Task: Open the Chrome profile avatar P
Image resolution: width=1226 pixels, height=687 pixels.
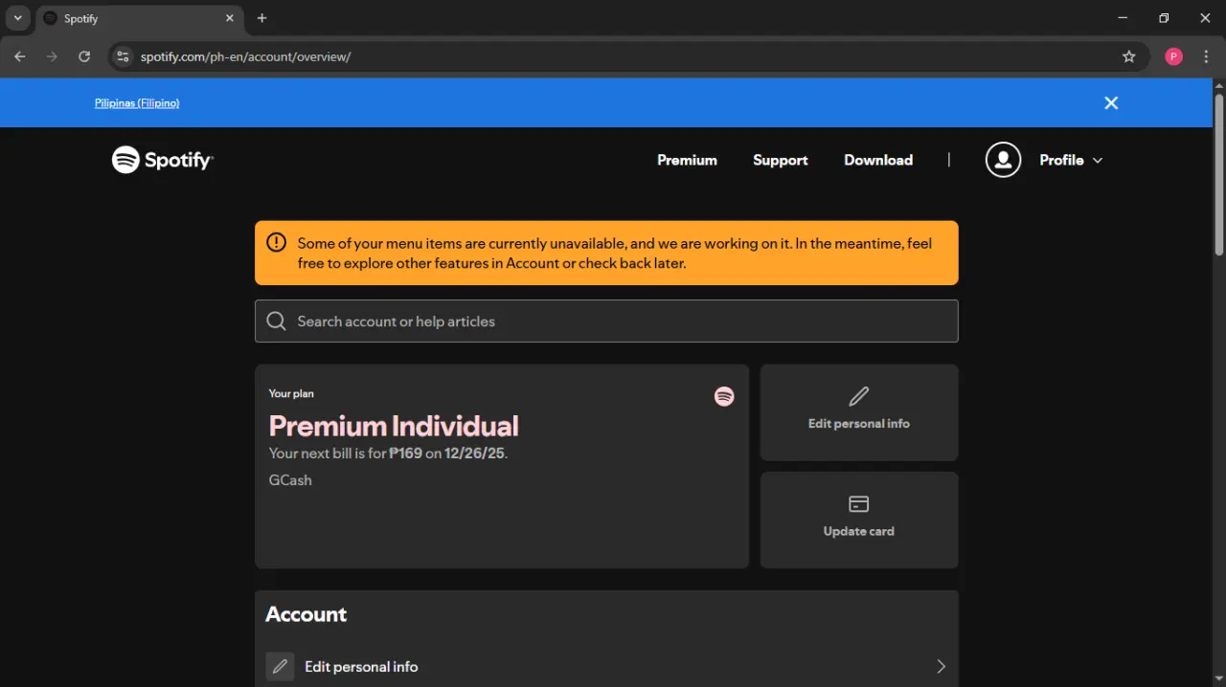Action: point(1173,56)
